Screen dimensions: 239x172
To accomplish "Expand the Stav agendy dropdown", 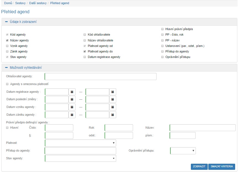I will 80,158.
